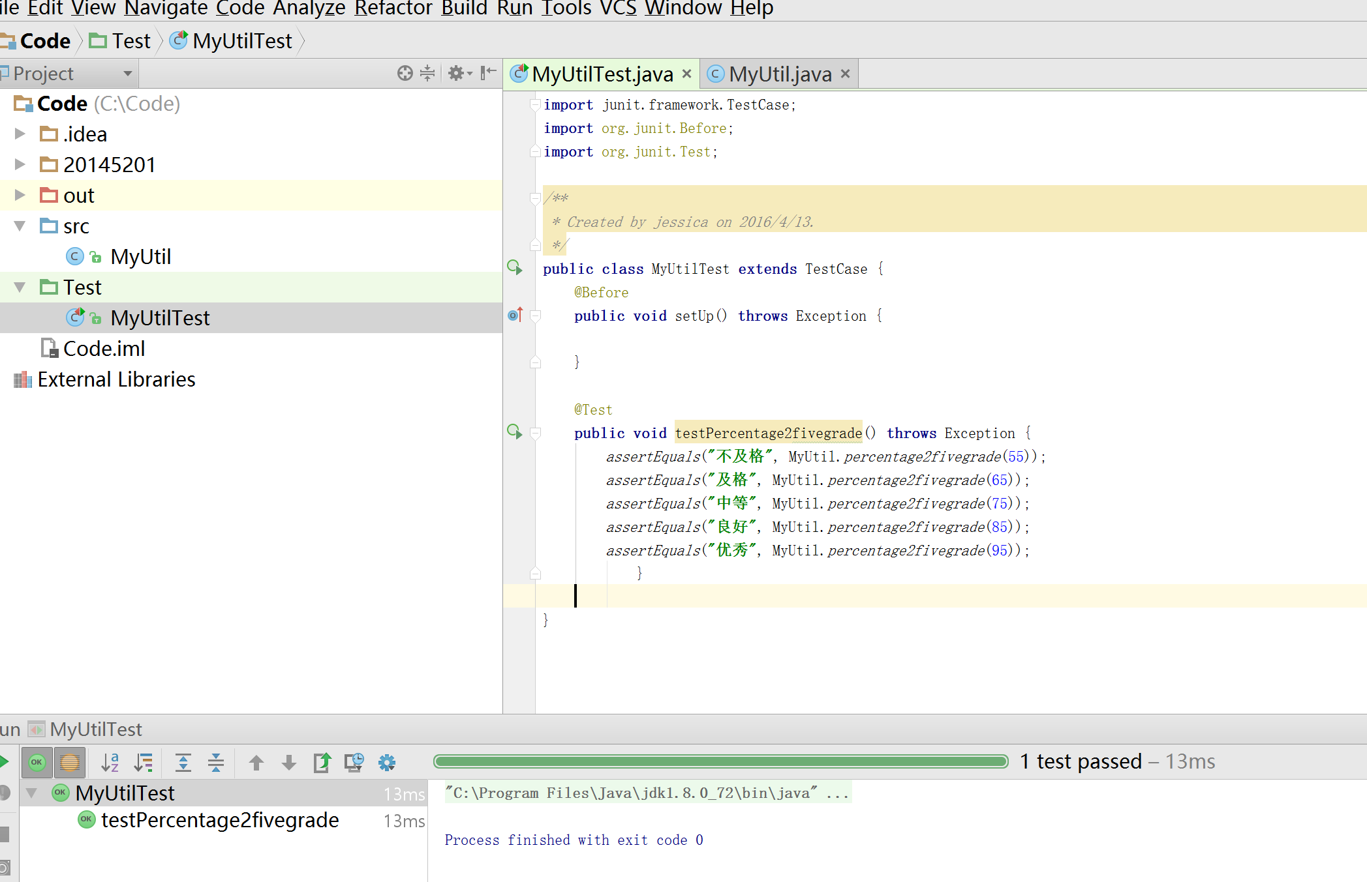Open the Tools menu
Screen dimensions: 1367x882
click(566, 8)
